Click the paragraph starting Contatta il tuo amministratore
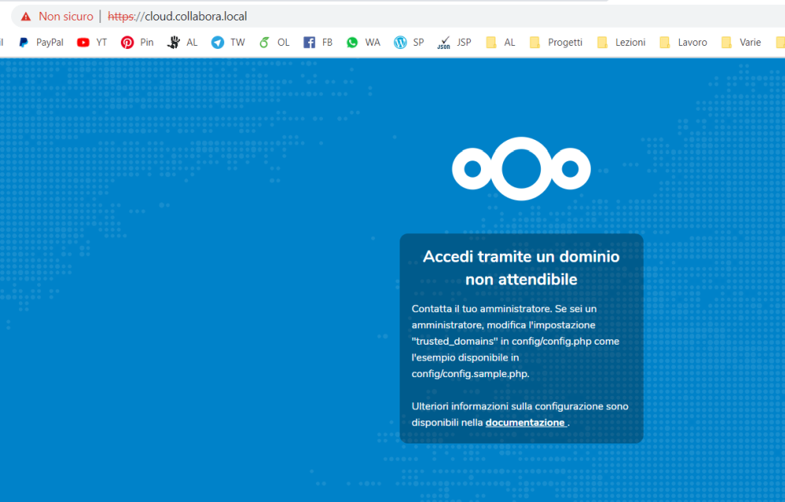The height and width of the screenshot is (502, 785). tap(516, 342)
